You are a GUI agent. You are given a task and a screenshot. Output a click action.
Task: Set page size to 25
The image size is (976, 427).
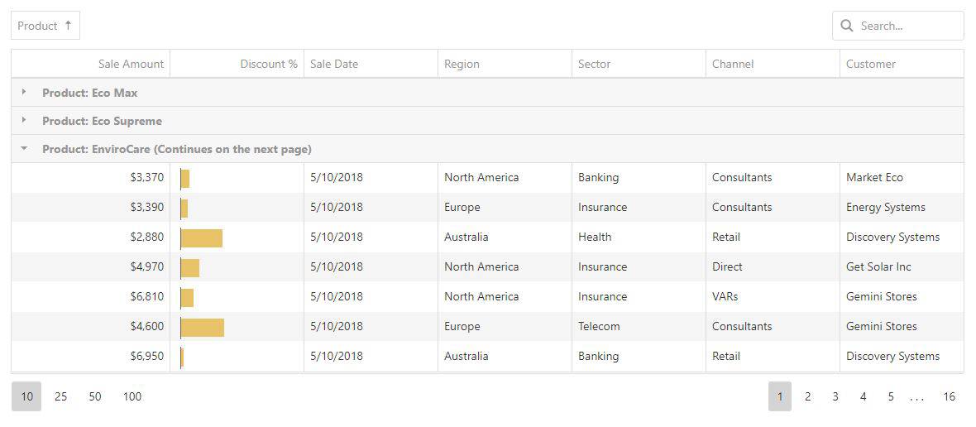coord(61,396)
